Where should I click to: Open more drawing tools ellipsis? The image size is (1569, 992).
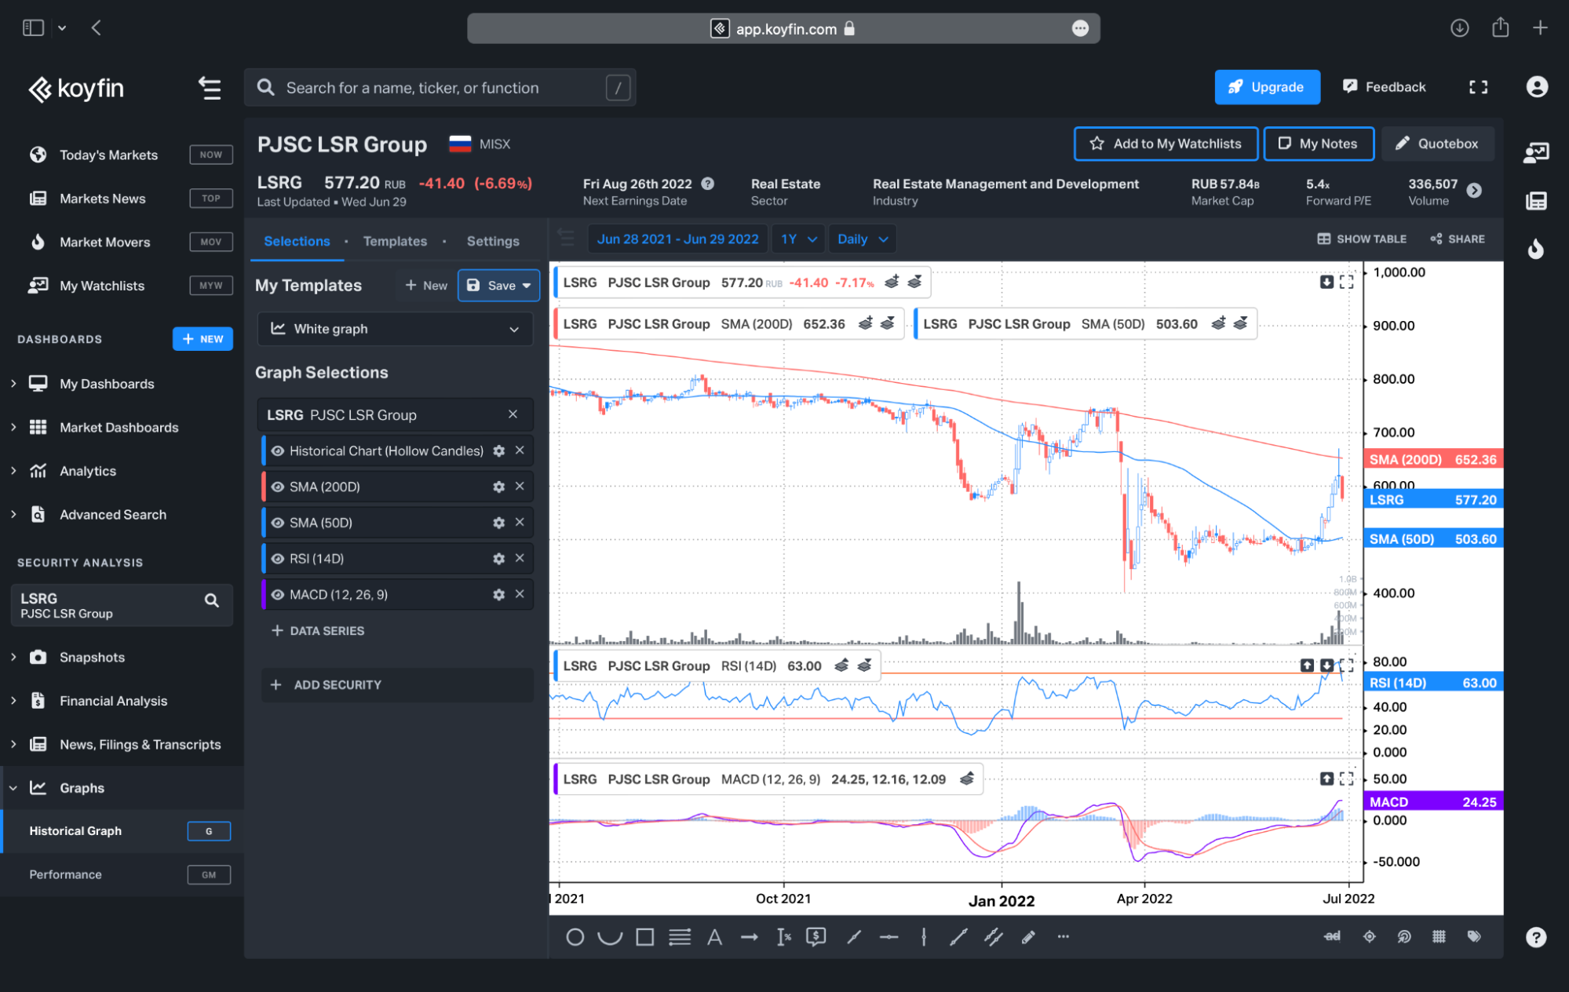[x=1064, y=936]
